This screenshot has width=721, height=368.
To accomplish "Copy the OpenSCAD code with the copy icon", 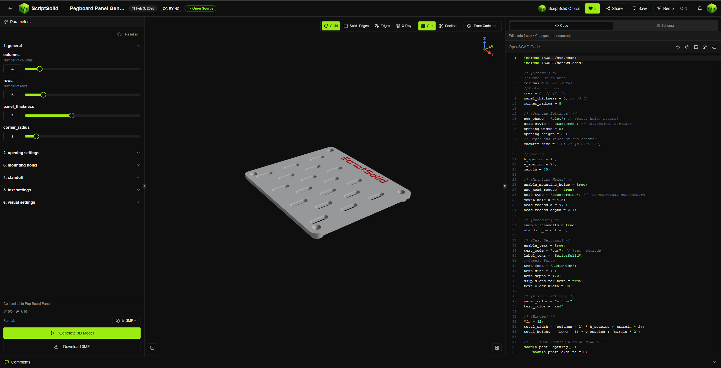I will coord(714,47).
